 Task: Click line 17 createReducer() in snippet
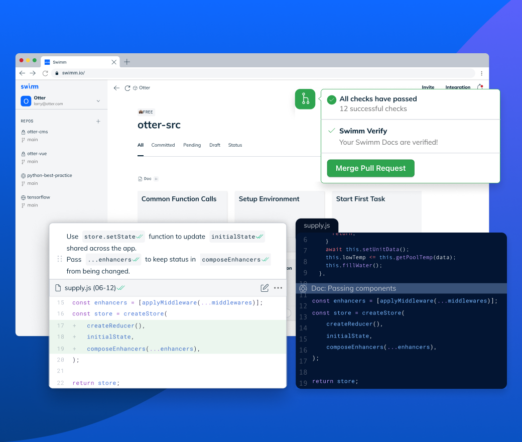(168, 326)
